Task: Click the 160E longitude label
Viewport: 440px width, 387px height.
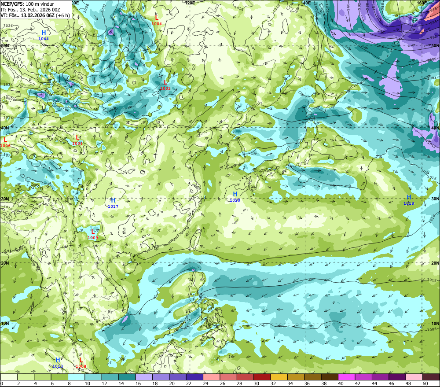Action: [422, 3]
